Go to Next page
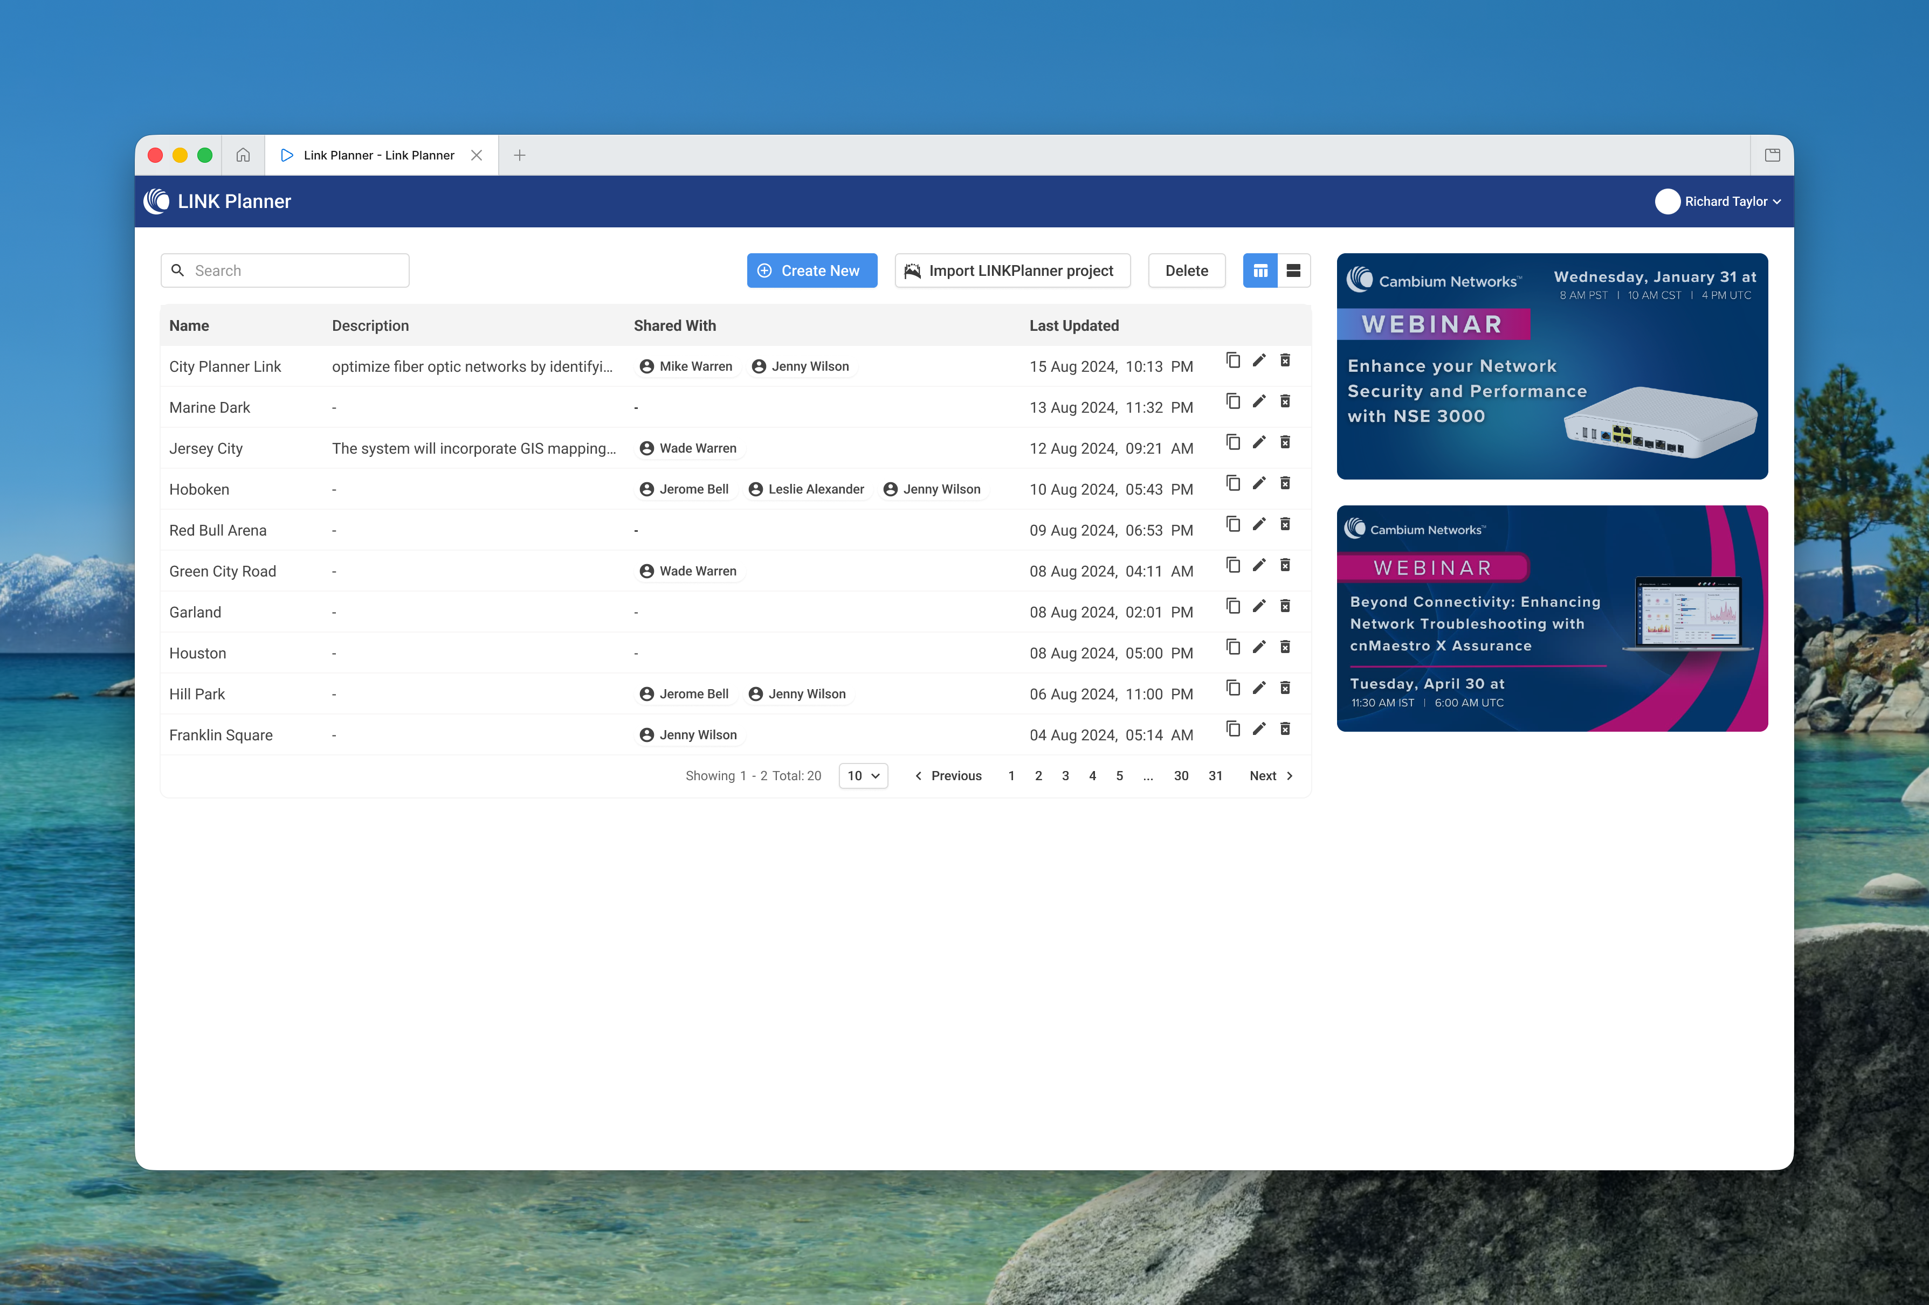The height and width of the screenshot is (1305, 1929). (x=1272, y=776)
